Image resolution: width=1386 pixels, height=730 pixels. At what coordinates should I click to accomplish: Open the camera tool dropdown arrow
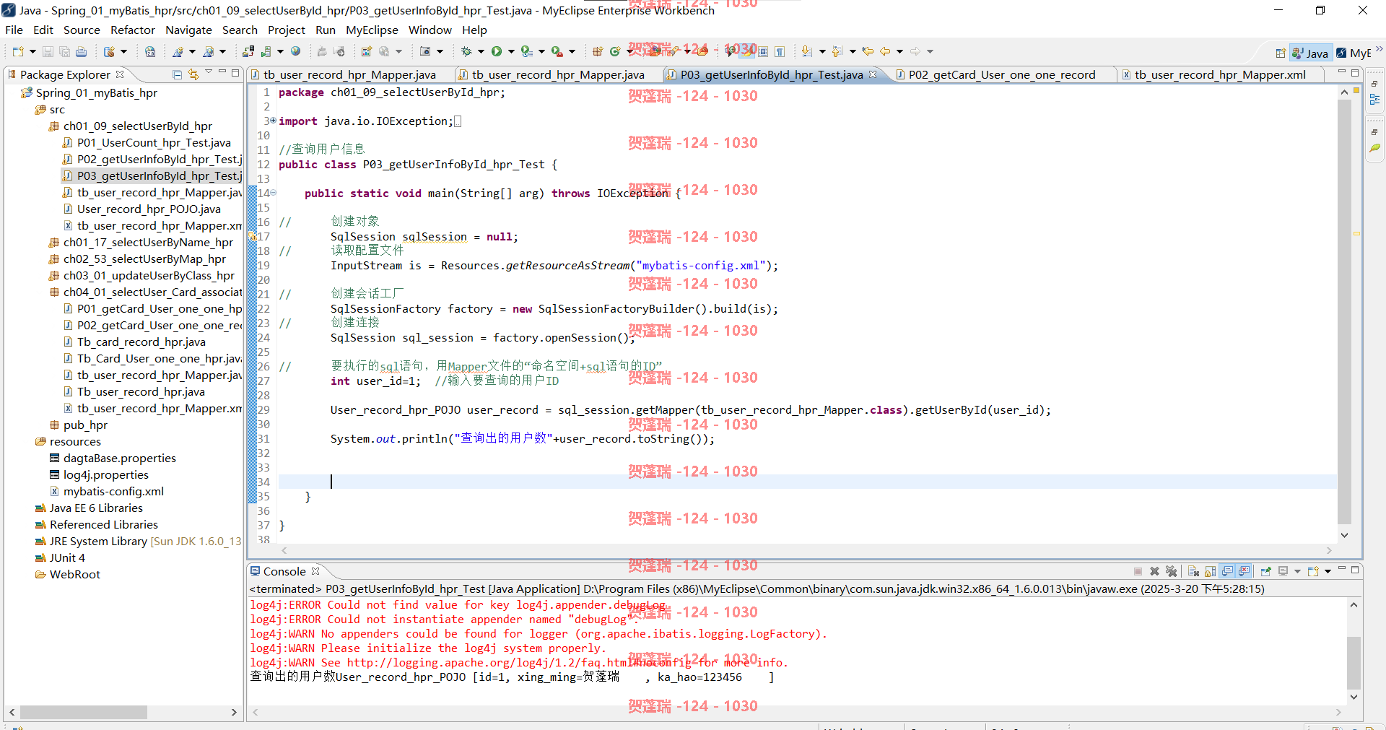(x=440, y=51)
